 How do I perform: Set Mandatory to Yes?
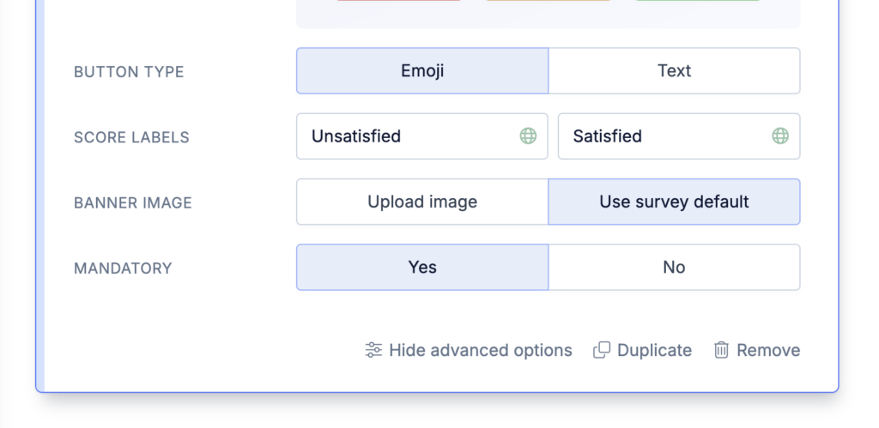click(x=422, y=268)
